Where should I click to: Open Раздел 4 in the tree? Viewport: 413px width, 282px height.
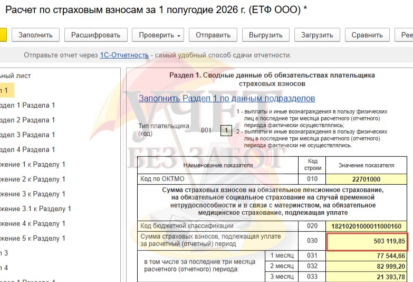click(x=4, y=268)
